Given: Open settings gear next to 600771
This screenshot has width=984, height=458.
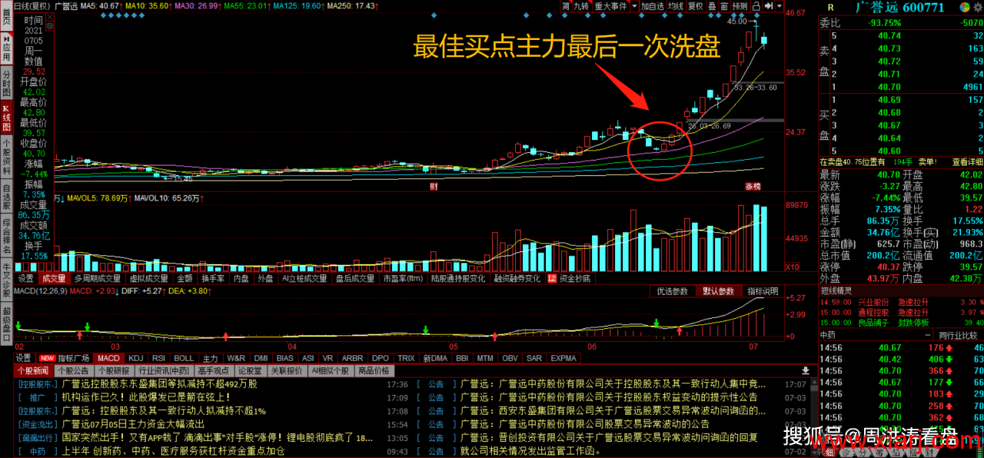Looking at the screenshot, I should click(x=977, y=7).
